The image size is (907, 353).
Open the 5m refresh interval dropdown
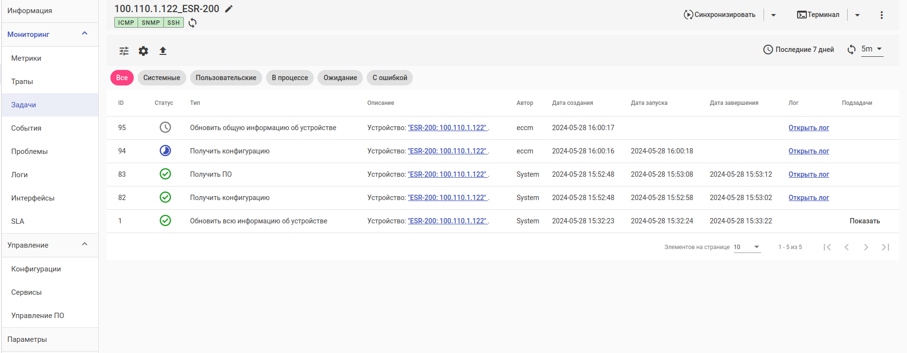[x=872, y=49]
